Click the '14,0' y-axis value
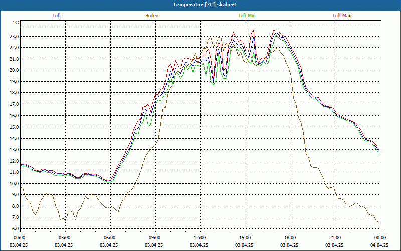Screen dimensions: 401x251 click(14, 138)
